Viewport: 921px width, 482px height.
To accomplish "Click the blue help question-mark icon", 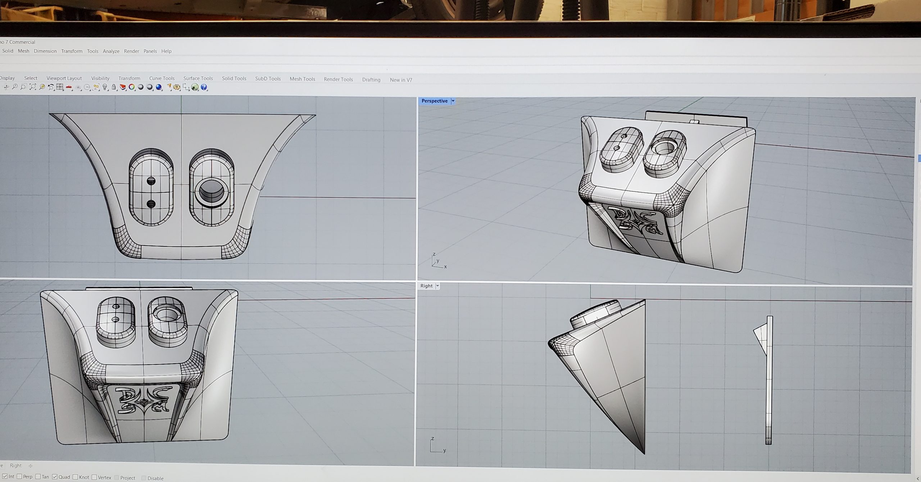I will click(x=204, y=87).
